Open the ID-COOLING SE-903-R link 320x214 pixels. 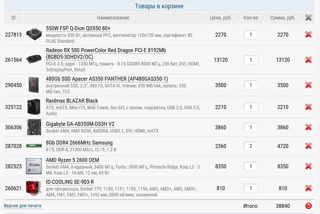click(x=70, y=182)
